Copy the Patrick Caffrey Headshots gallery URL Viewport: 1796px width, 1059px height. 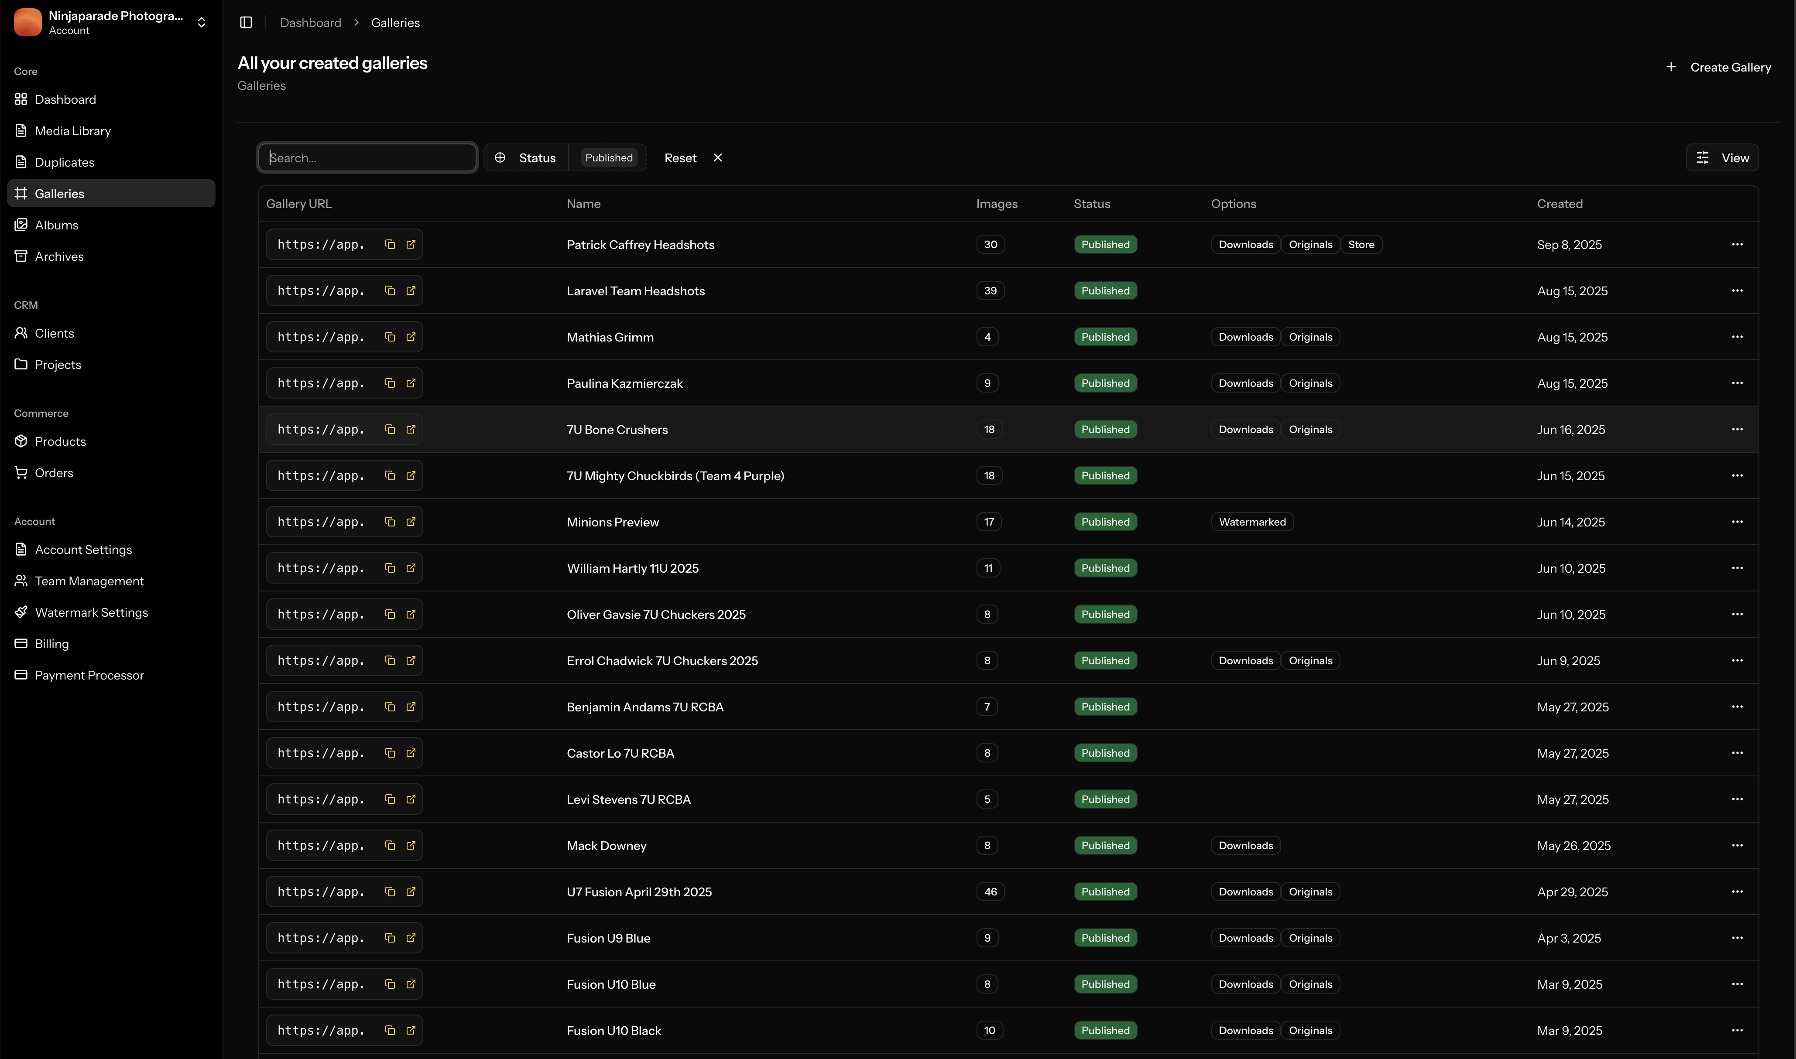pos(390,245)
